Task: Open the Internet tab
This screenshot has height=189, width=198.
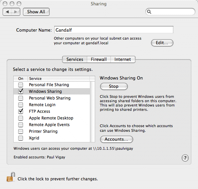Action: click(x=123, y=59)
